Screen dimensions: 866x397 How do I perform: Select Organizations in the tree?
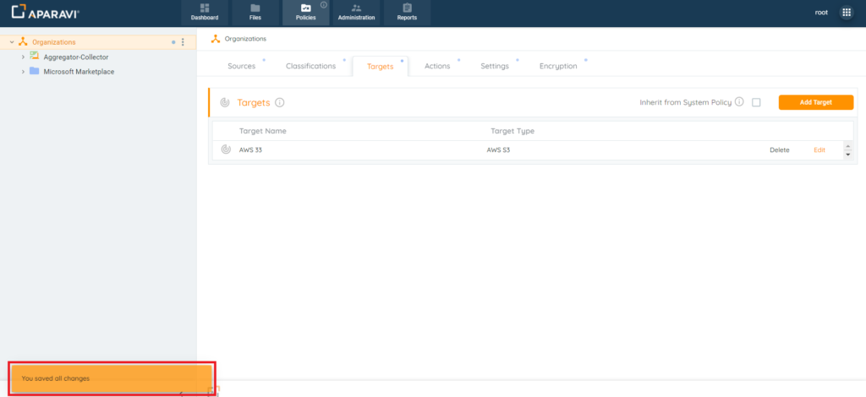point(53,42)
